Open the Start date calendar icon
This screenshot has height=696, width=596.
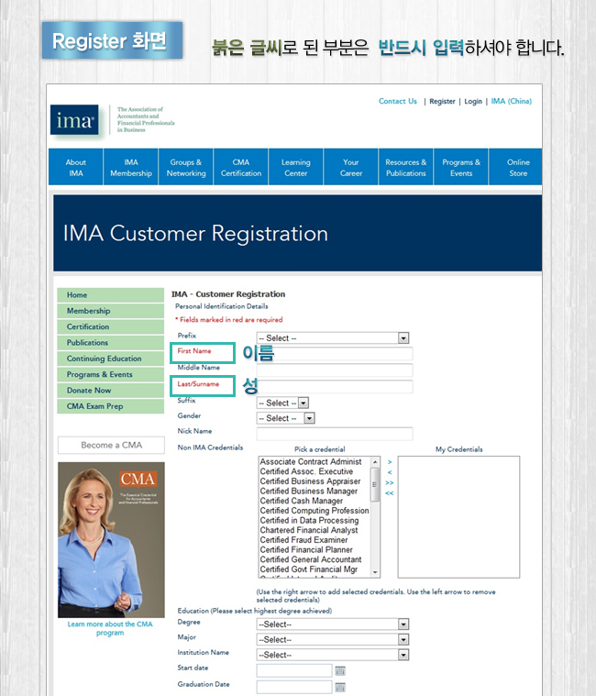(340, 670)
